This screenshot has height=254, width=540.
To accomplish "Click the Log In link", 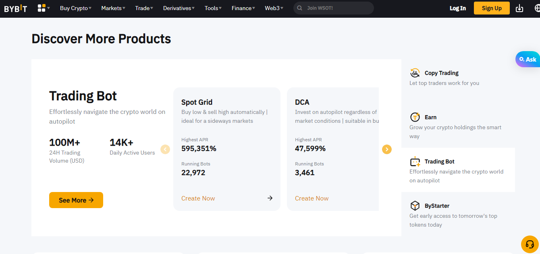I will (458, 8).
